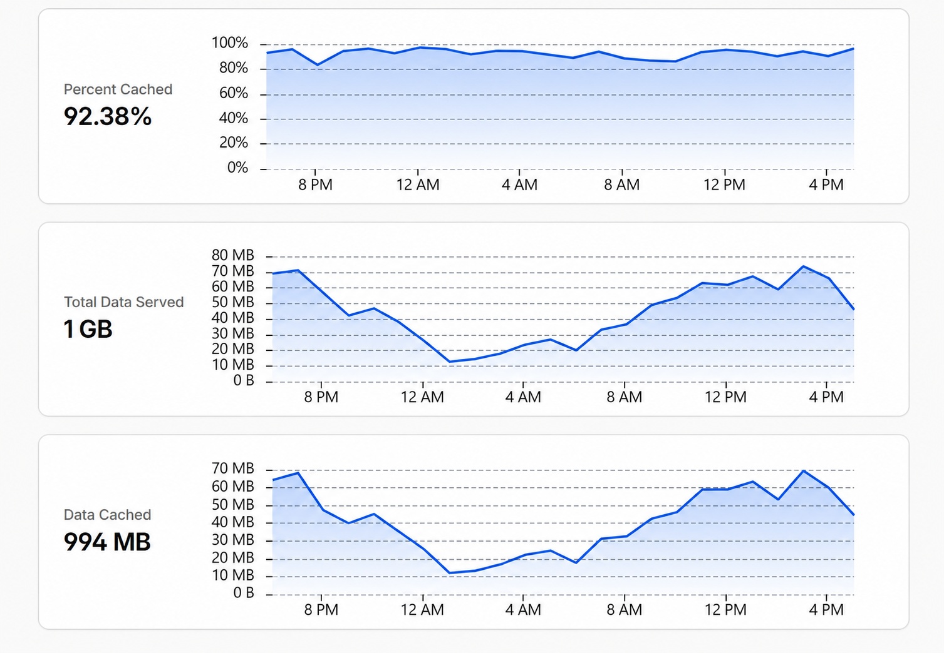
Task: Click 12 PM on the Percent Cached chart
Action: (x=724, y=185)
